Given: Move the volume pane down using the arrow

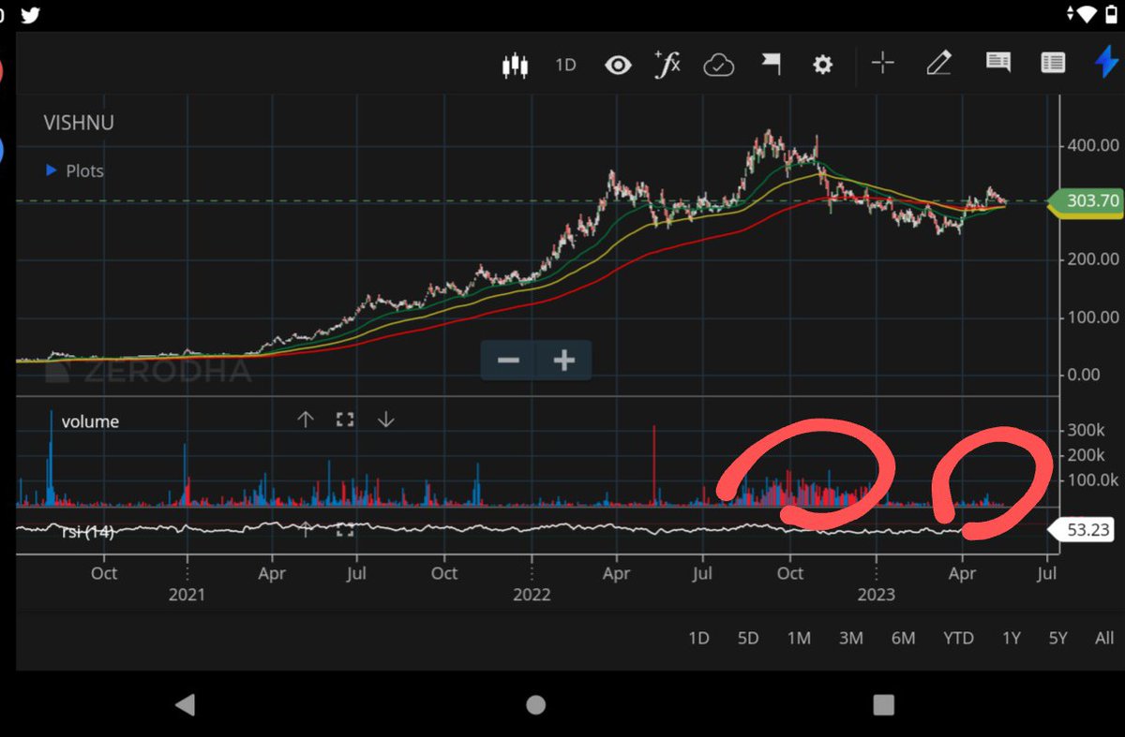Looking at the screenshot, I should [385, 419].
